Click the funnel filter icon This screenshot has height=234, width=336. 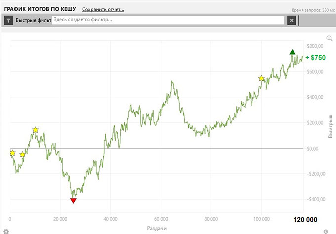pos(9,20)
